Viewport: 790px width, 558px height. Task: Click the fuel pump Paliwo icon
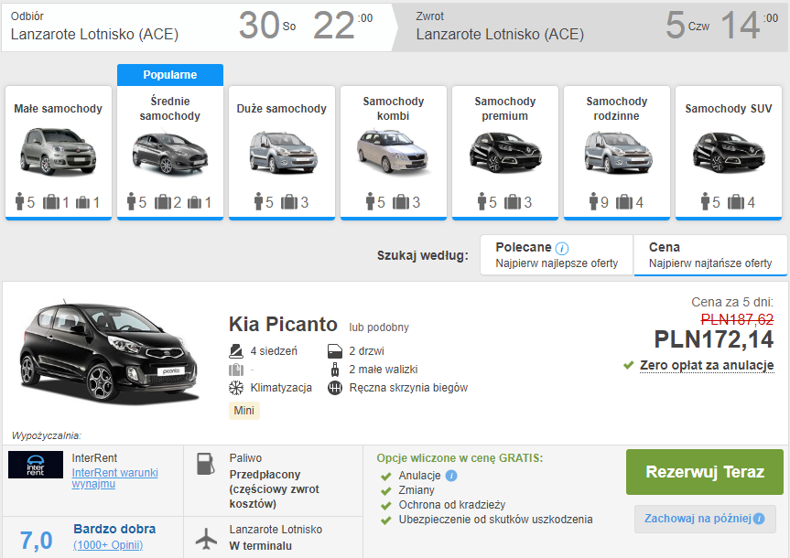tap(206, 464)
